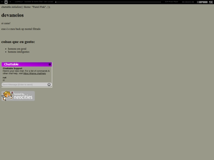Click the 'oi caras!' paragraph
Screen dimensions: 214x160
(6, 23)
